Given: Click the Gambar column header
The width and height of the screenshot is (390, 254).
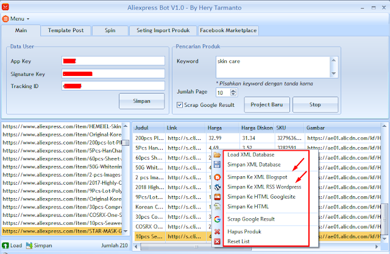Looking at the screenshot, I should click(x=342, y=128).
